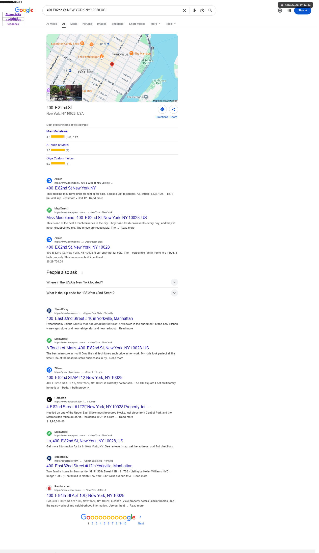Open A Touch of Matis place link

[57, 145]
